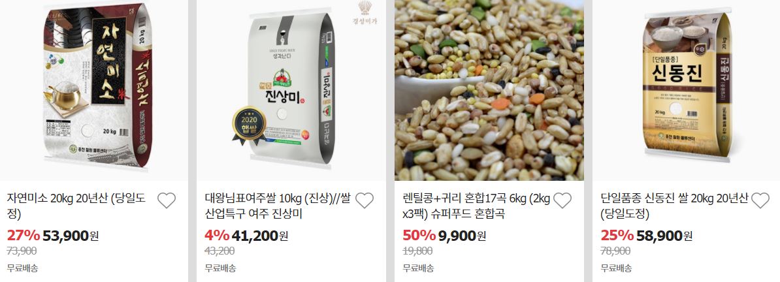Click the 2020 햅쌀 gold badge
Image resolution: width=780 pixels, height=282 pixels.
pos(249,125)
